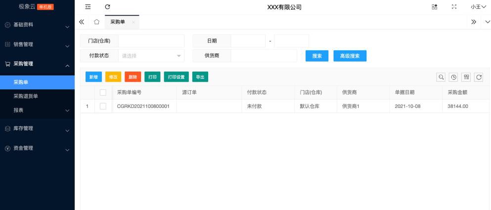The height and width of the screenshot is (210, 491).
Task: Click the 导出 button
Action: [x=200, y=77]
